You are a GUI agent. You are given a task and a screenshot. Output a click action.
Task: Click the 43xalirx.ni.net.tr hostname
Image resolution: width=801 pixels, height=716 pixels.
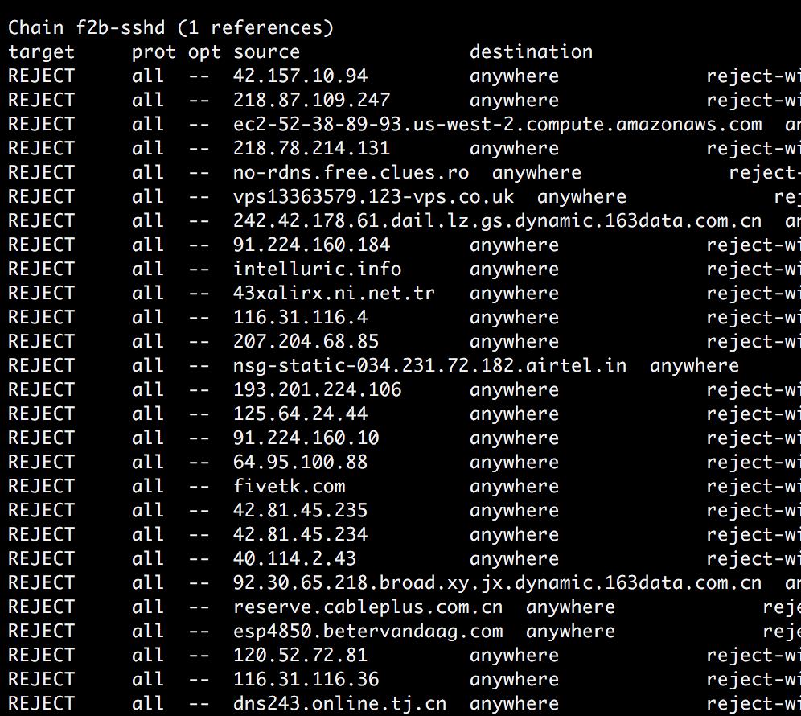coord(334,294)
